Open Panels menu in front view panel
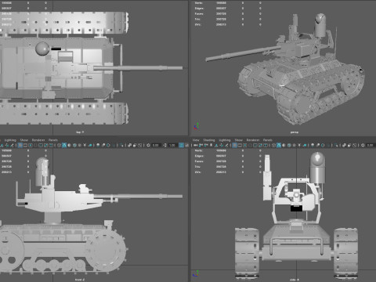This screenshot has height=282, width=376. point(53,140)
